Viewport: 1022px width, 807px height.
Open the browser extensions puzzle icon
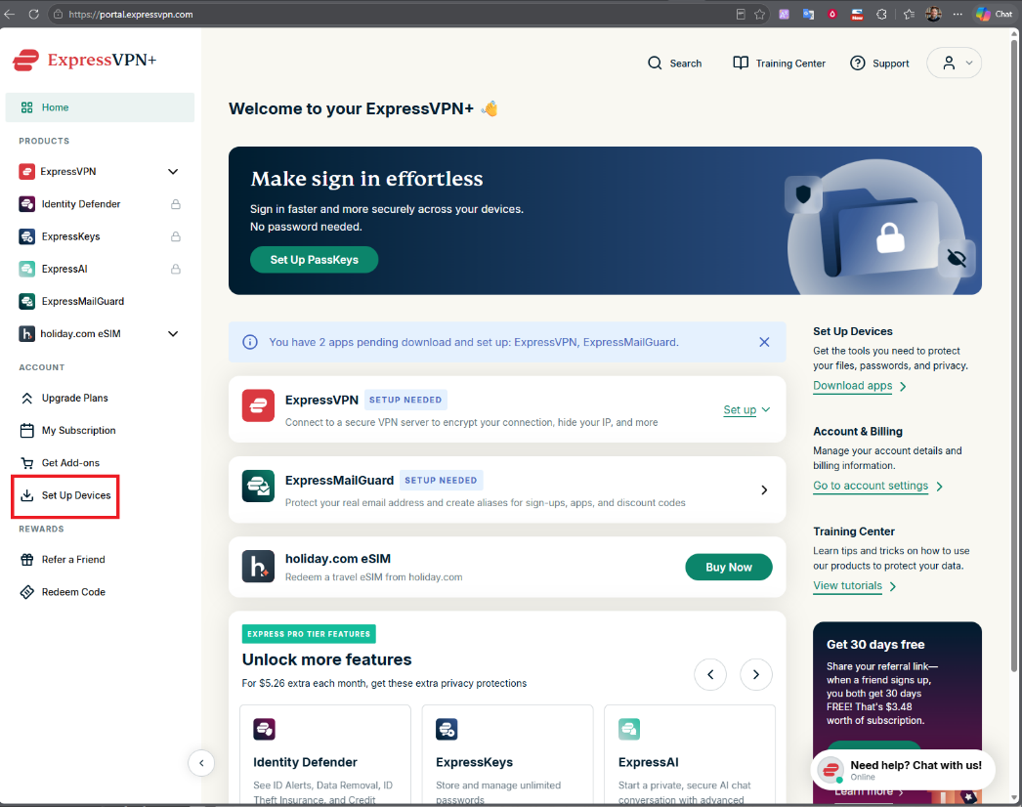pyautogui.click(x=882, y=14)
